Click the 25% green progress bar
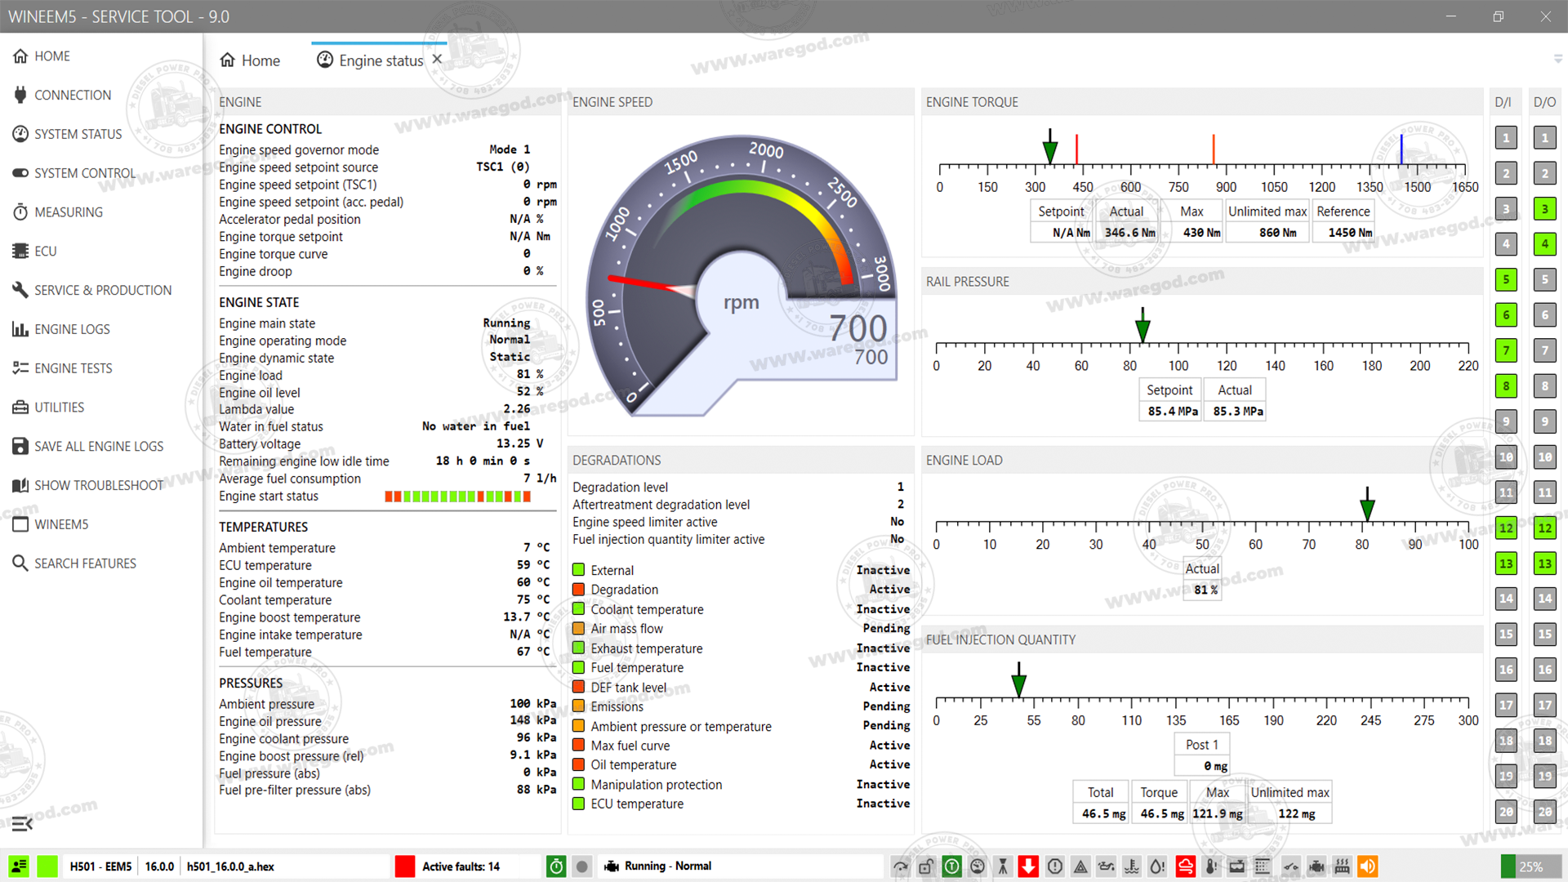The height and width of the screenshot is (882, 1568). 1530,866
